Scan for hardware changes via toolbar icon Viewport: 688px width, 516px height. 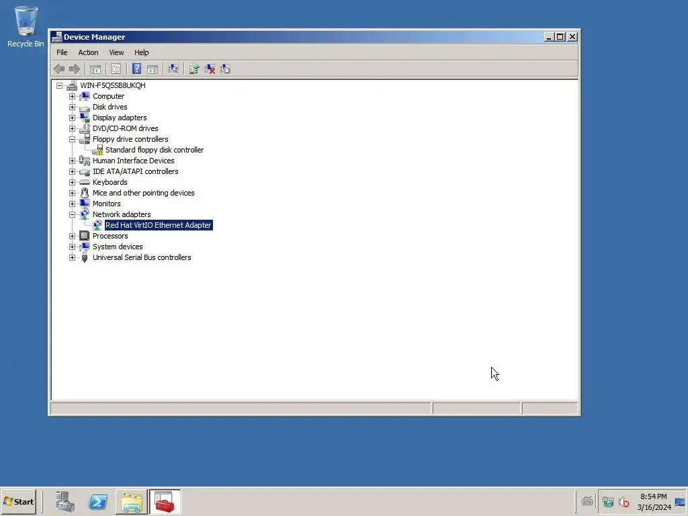173,69
